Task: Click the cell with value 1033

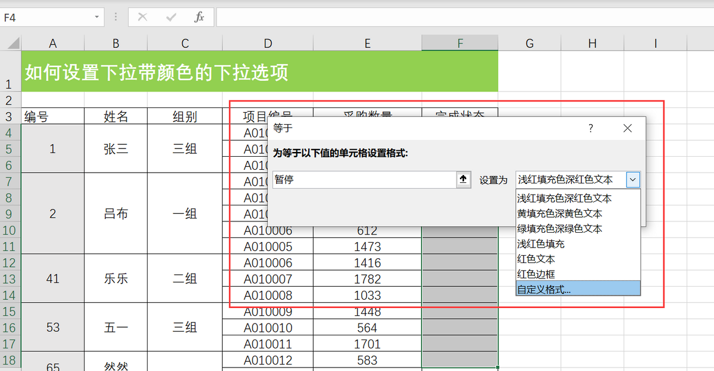Action: [367, 294]
